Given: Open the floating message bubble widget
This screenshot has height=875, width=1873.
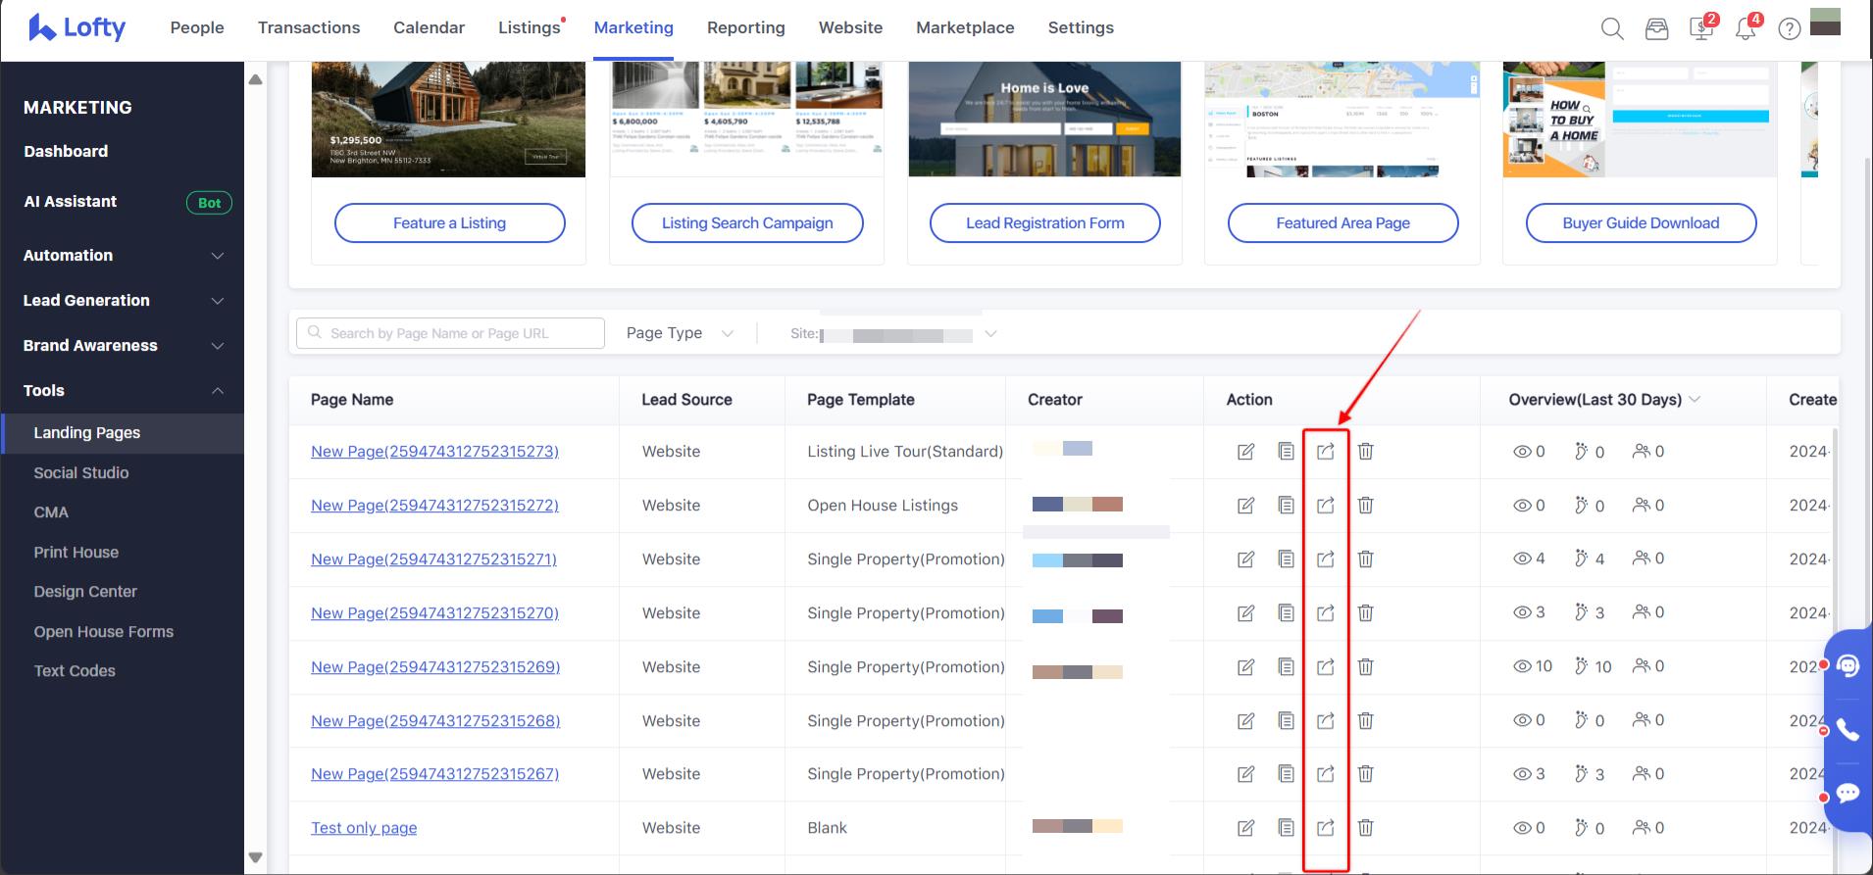Looking at the screenshot, I should coord(1848,793).
